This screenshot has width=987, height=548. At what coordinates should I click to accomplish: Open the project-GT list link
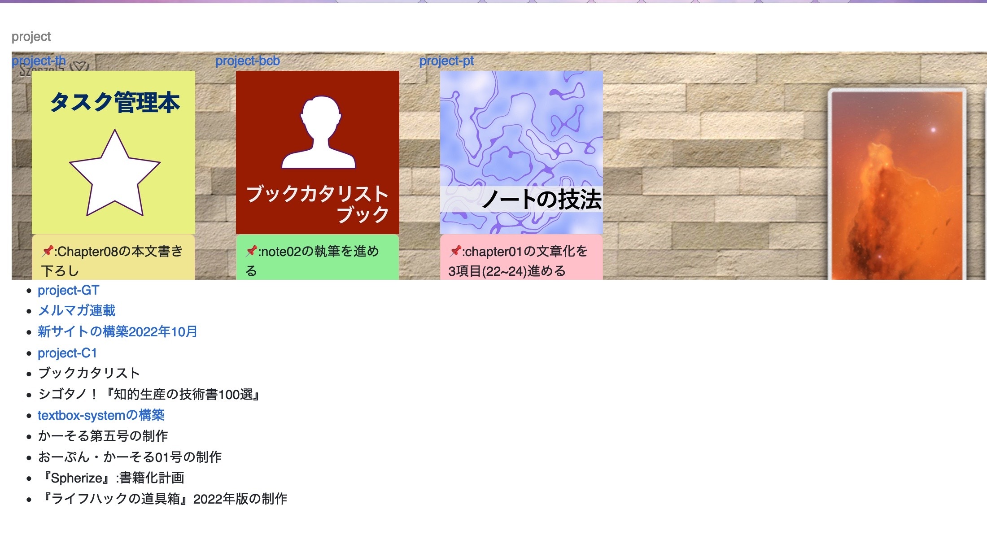pyautogui.click(x=68, y=290)
